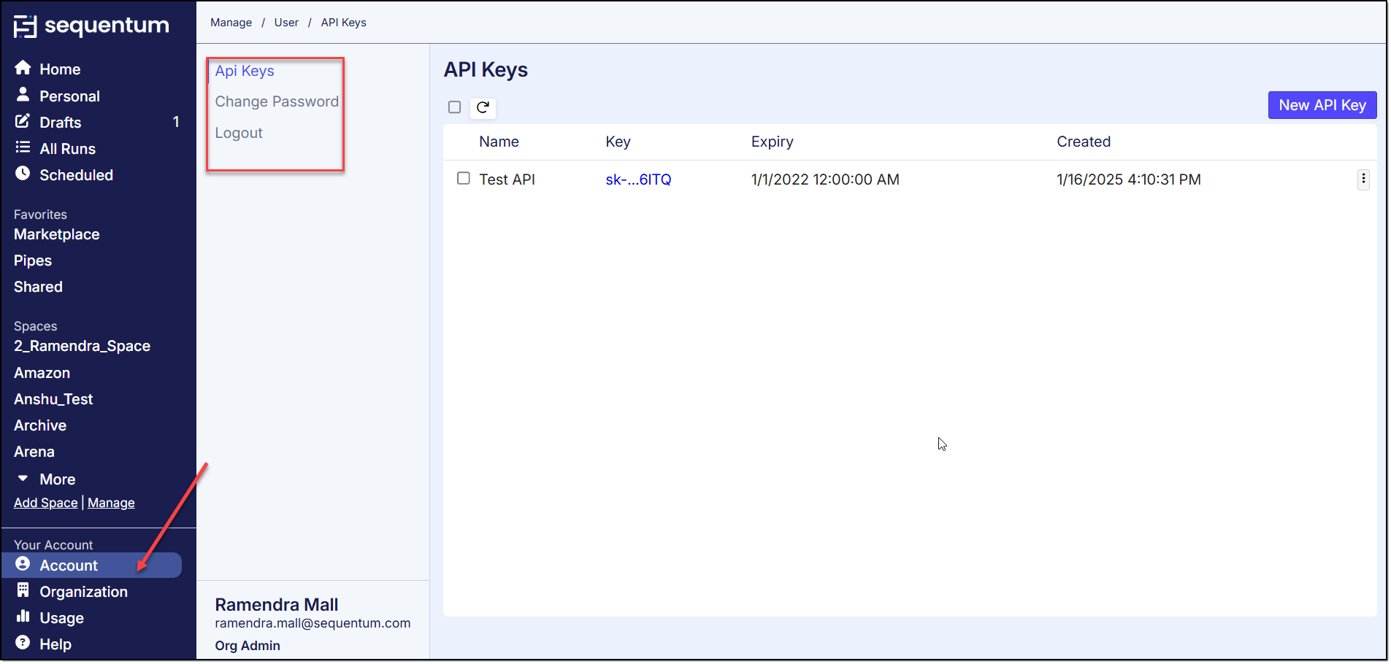Click the User breadcrumb
The height and width of the screenshot is (664, 1391).
pos(286,23)
